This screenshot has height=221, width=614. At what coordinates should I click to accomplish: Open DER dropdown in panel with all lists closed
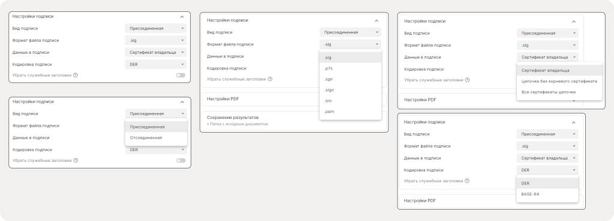pyautogui.click(x=156, y=65)
